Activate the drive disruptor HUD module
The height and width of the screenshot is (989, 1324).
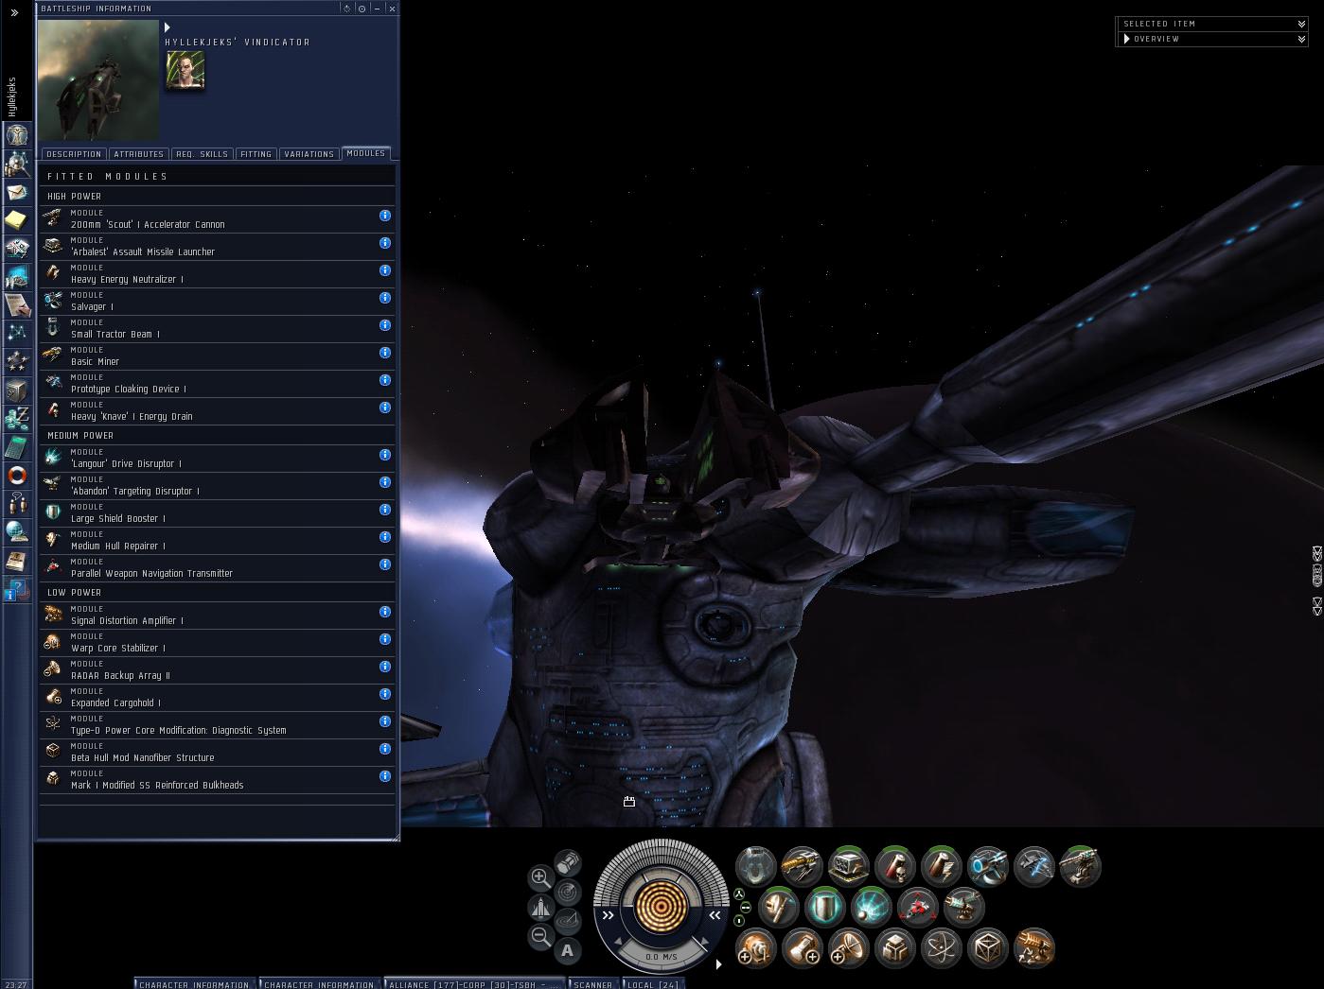coord(872,907)
